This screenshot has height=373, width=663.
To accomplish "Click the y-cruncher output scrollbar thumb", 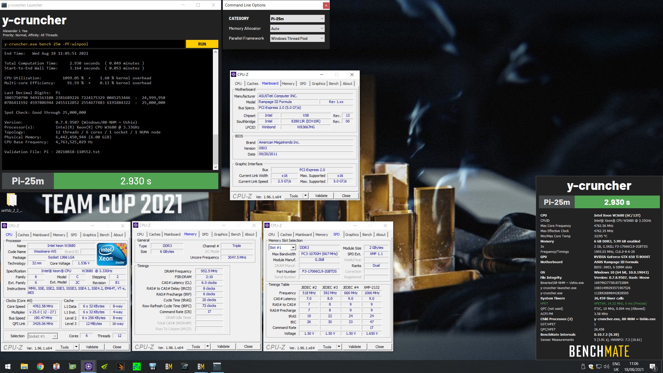I will 215,149.
